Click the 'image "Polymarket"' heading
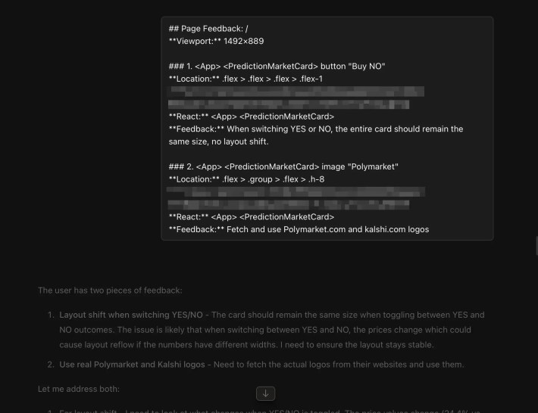This screenshot has height=413, width=538. [x=283, y=166]
